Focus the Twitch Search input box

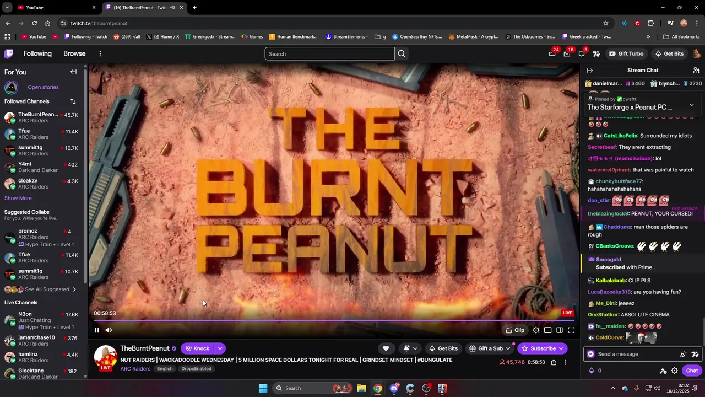(329, 53)
